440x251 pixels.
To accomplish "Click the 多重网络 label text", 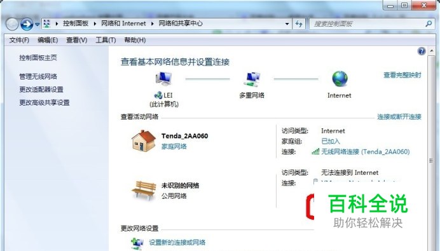I will pos(252,95).
